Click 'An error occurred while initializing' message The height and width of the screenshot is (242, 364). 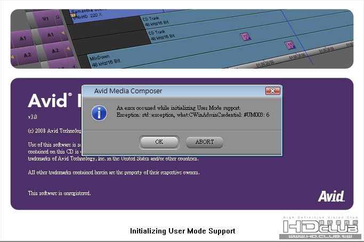pos(179,108)
